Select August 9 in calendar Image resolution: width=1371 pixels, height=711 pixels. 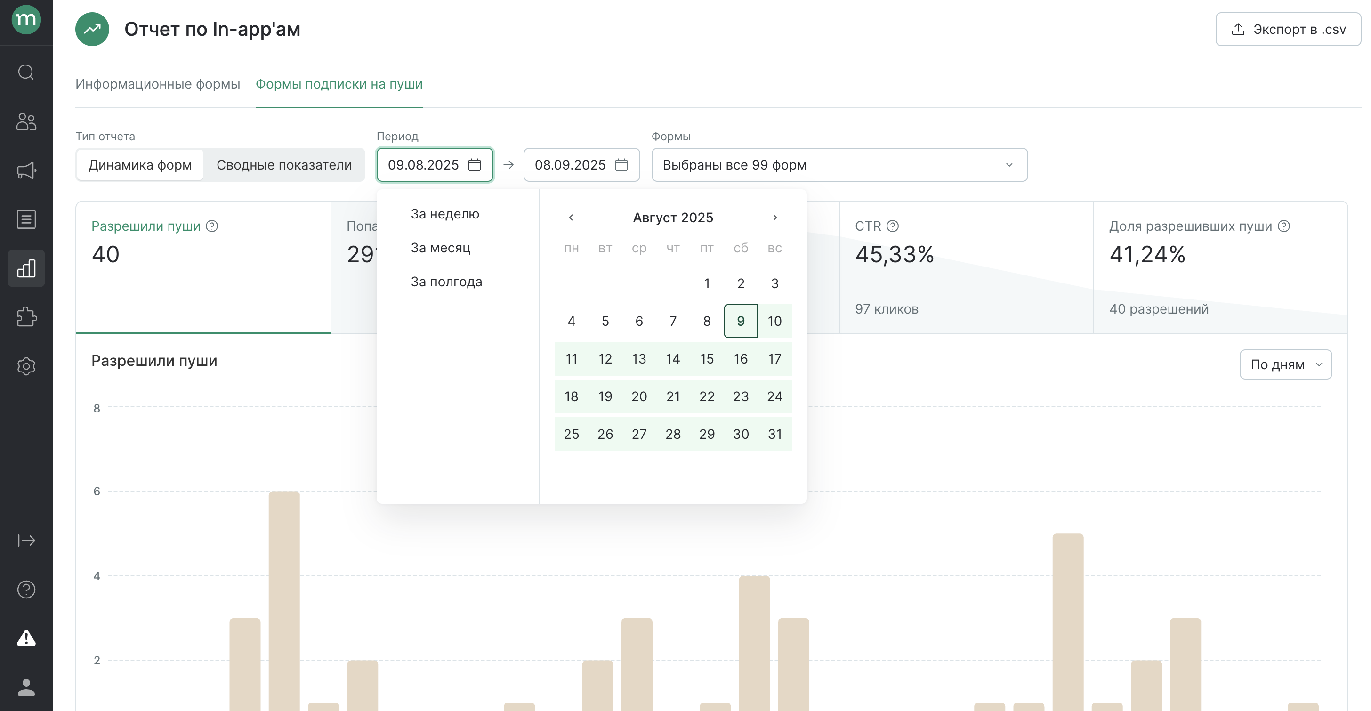(741, 321)
